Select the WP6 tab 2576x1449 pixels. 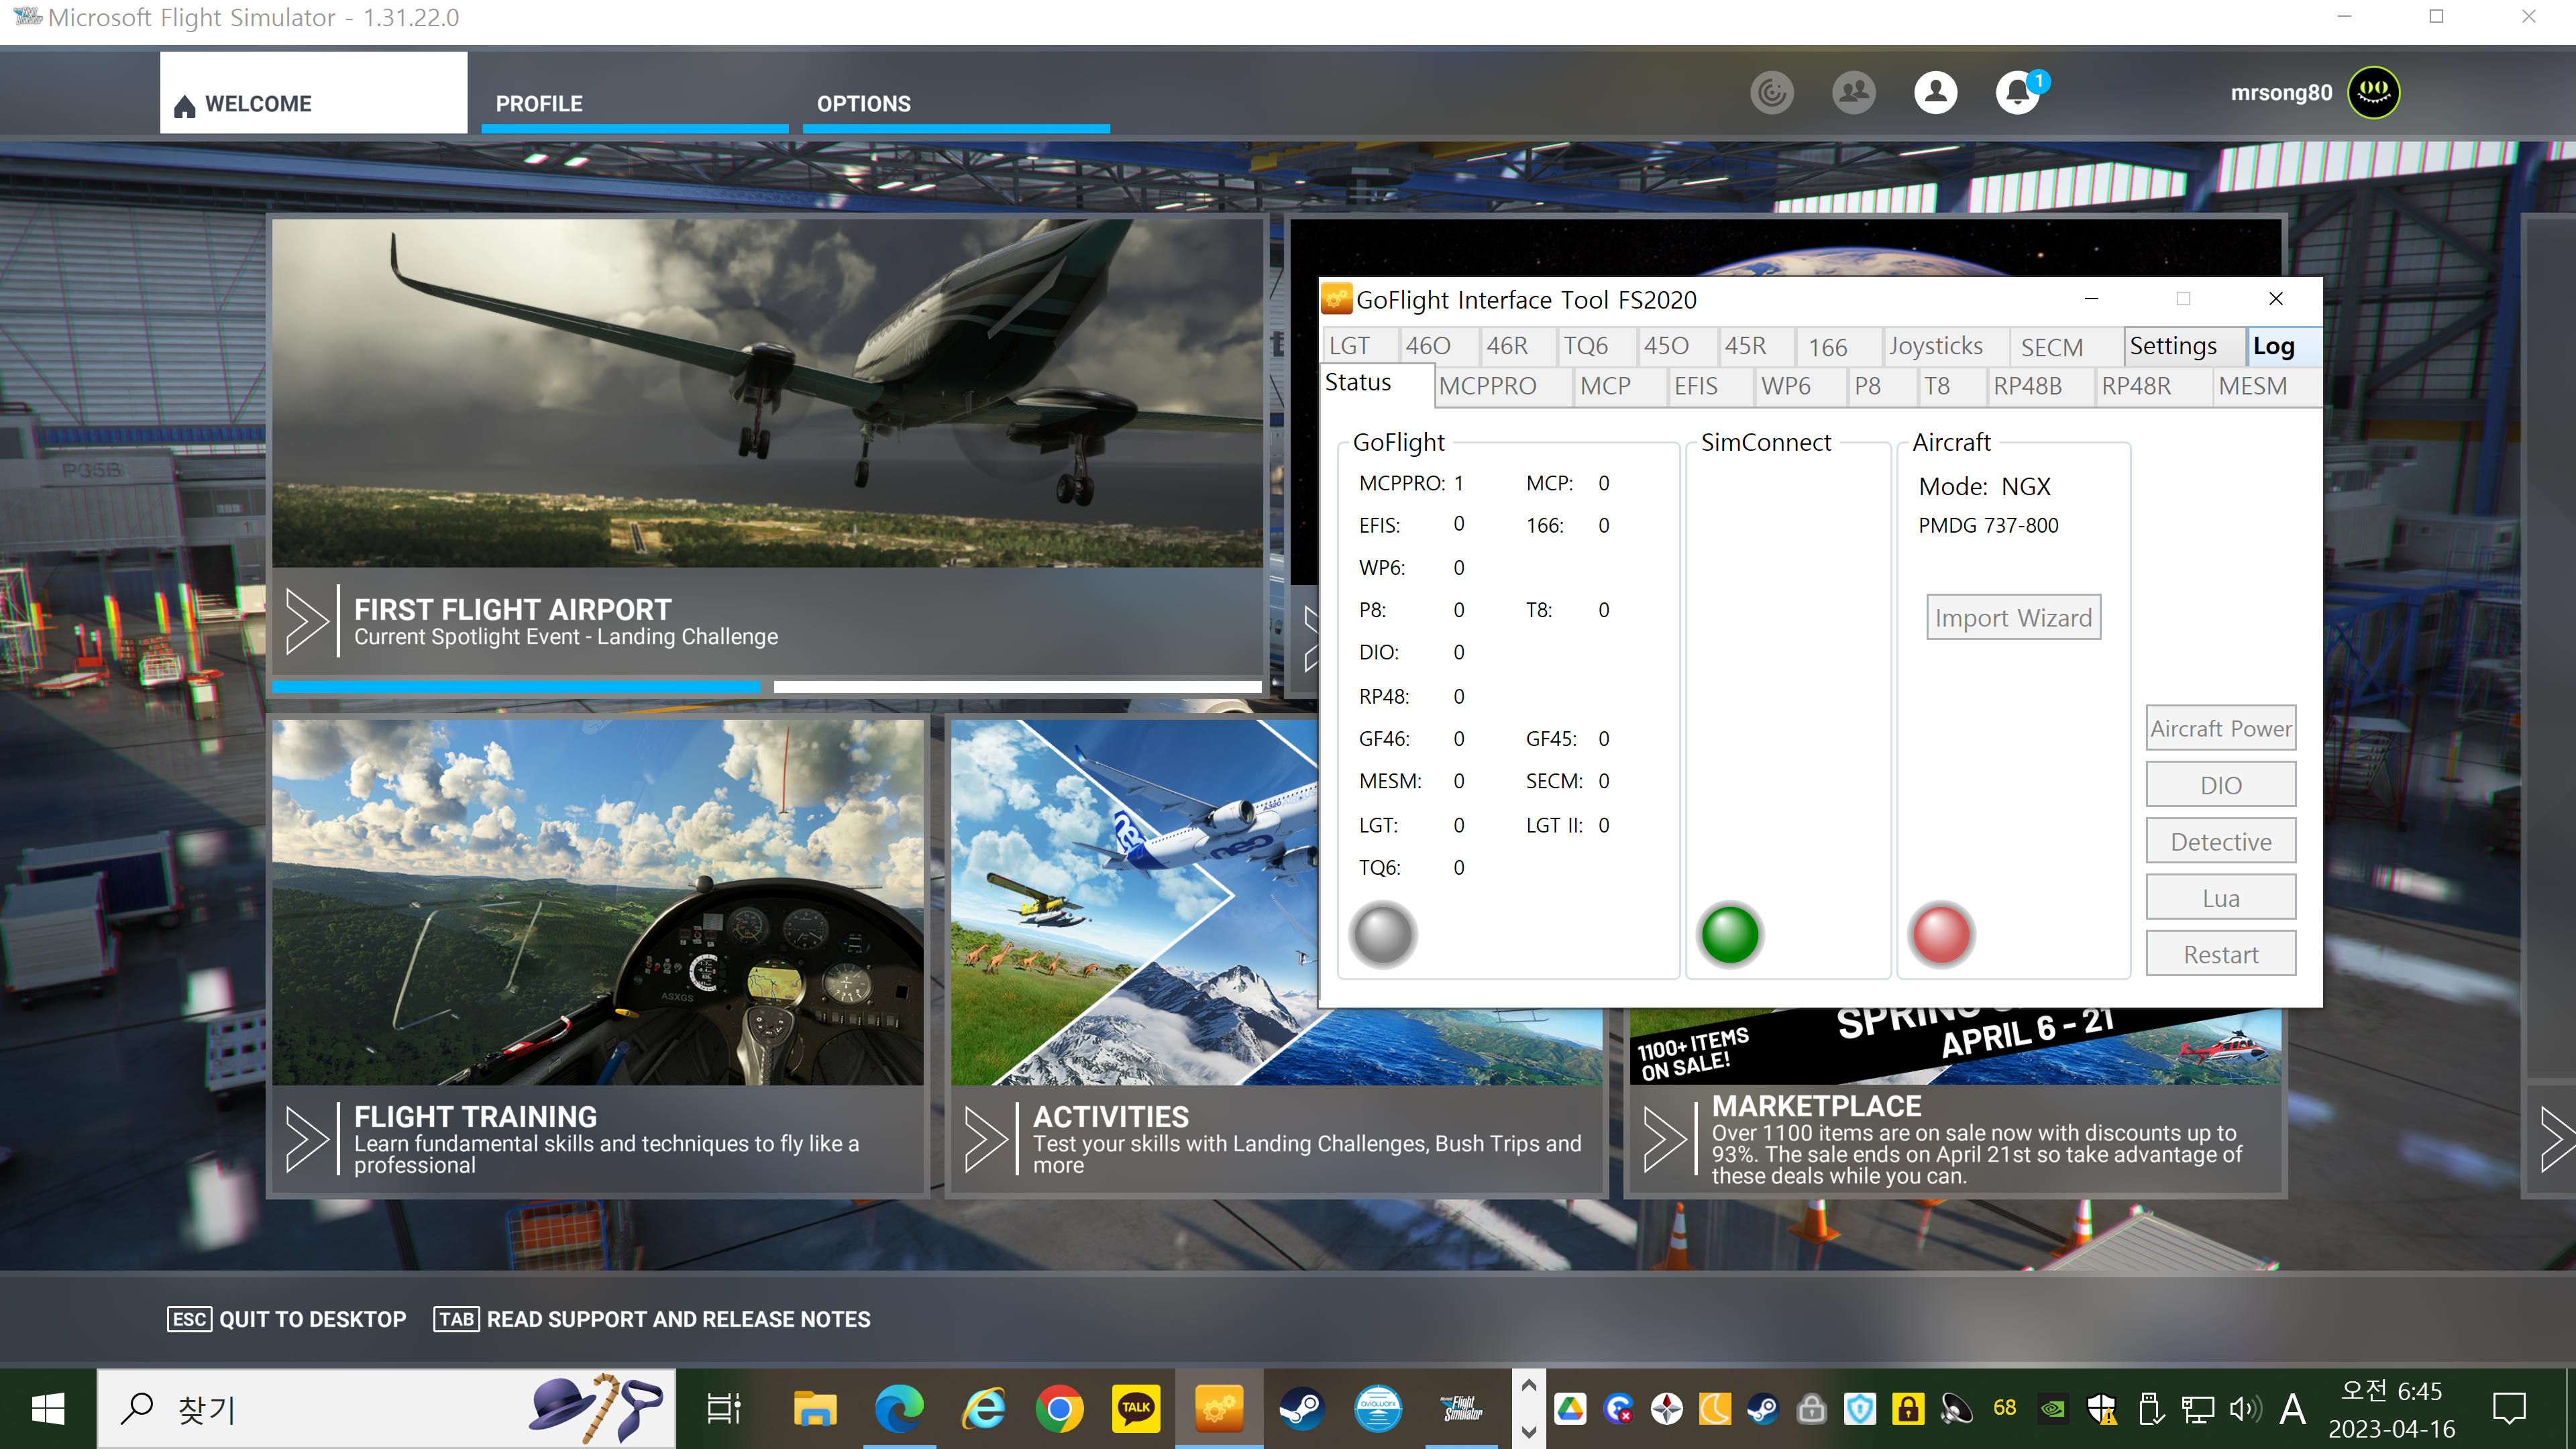[x=1800, y=386]
